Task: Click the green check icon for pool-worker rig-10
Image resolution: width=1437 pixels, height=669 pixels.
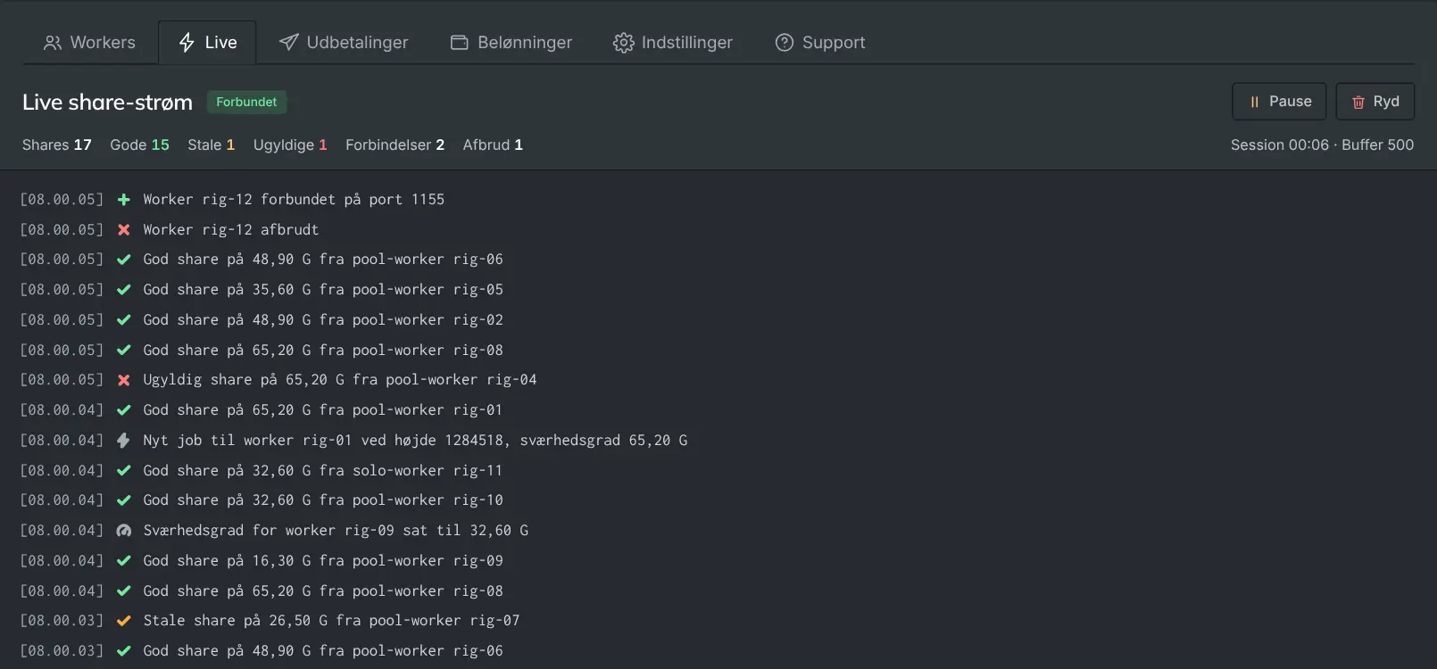Action: [124, 500]
